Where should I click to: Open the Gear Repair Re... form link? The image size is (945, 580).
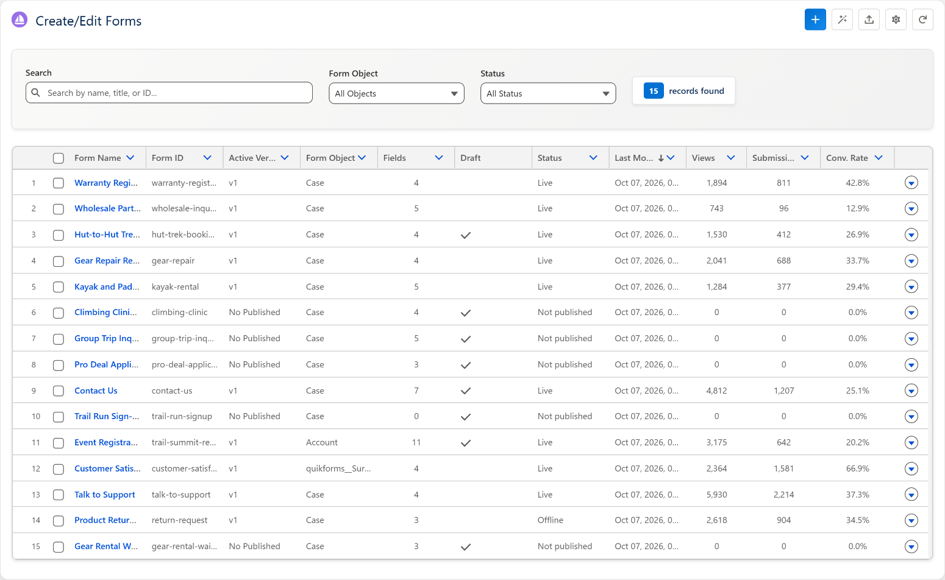[x=107, y=261]
